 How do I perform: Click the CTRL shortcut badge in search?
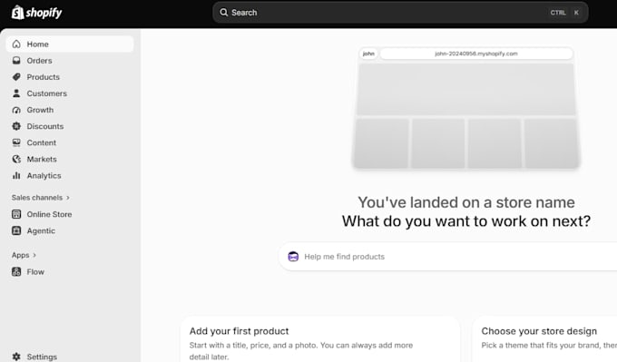pyautogui.click(x=558, y=13)
